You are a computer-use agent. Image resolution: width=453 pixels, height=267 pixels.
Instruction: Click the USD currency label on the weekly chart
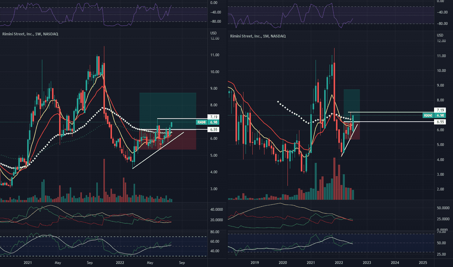click(213, 33)
